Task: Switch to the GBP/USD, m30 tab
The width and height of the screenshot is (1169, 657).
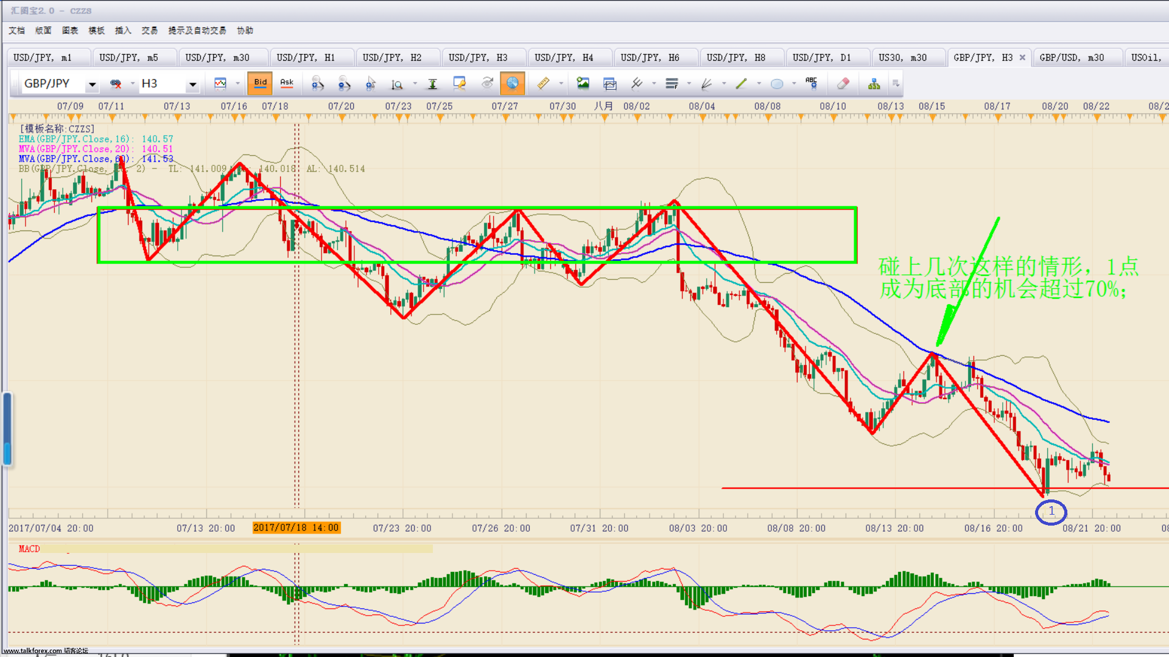Action: coord(1077,58)
